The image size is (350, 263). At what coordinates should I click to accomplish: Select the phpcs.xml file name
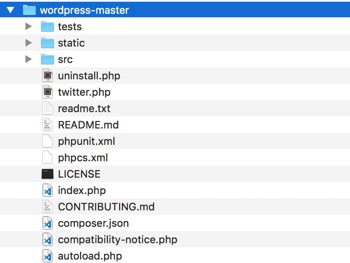83,158
